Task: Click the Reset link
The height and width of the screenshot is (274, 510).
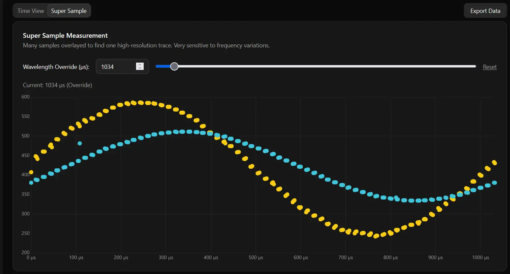Action: click(489, 67)
